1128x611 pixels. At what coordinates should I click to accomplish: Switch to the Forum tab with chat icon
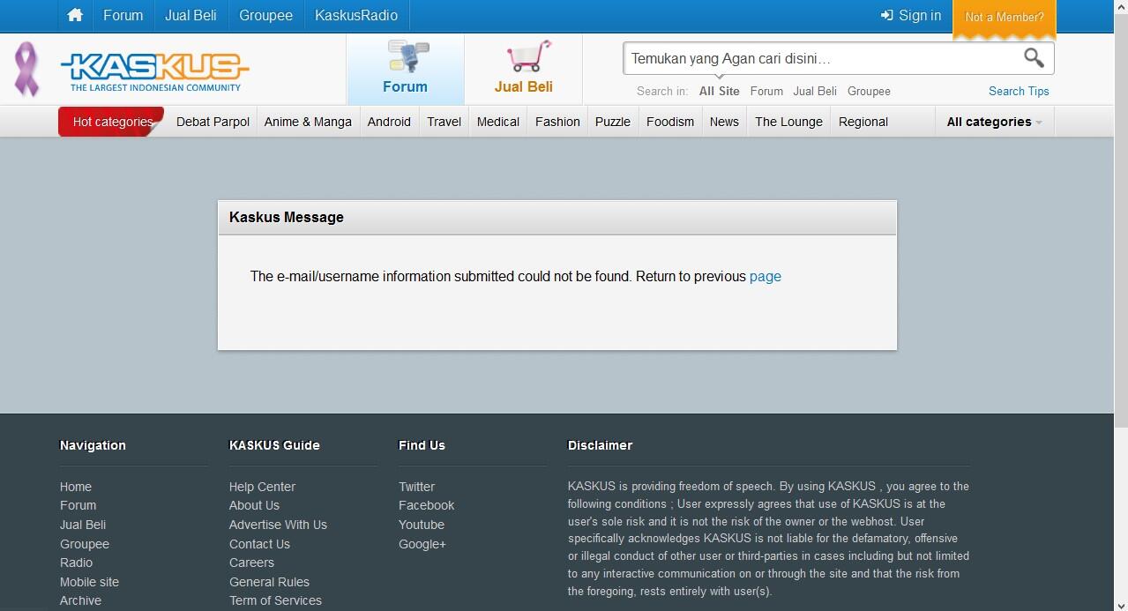[x=405, y=69]
